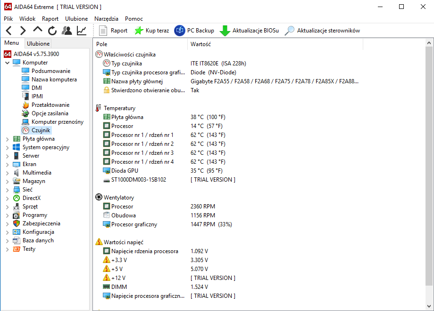Click the Multimedia speaker icon

(17, 173)
